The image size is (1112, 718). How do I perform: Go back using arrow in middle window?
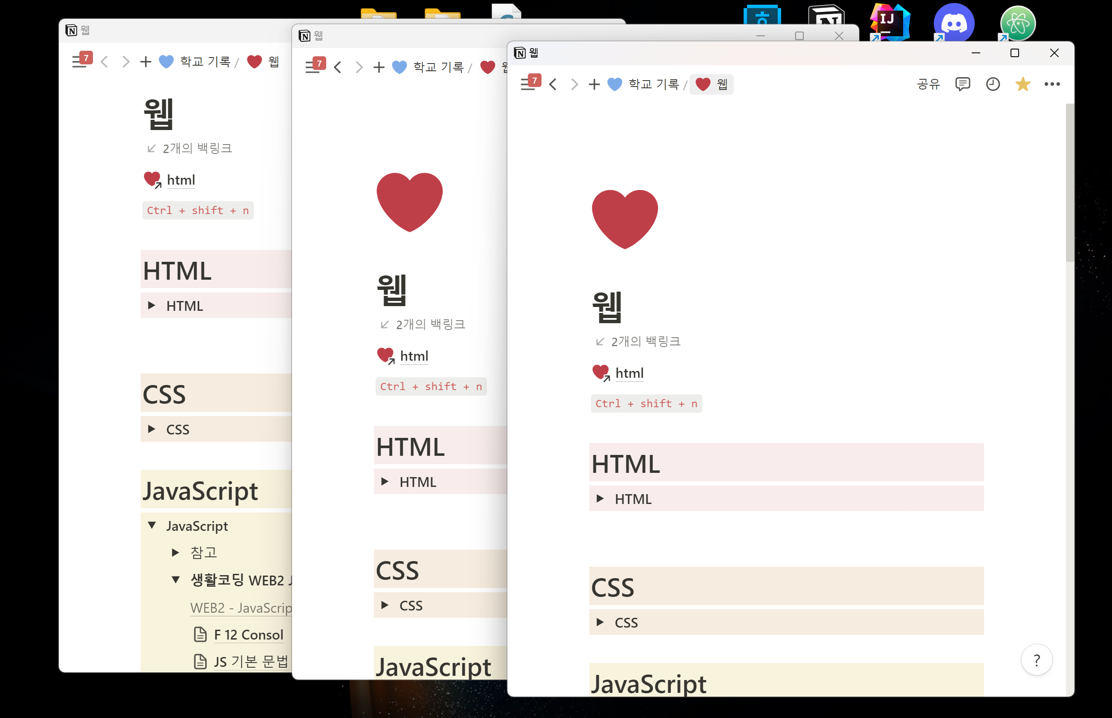[x=338, y=68]
